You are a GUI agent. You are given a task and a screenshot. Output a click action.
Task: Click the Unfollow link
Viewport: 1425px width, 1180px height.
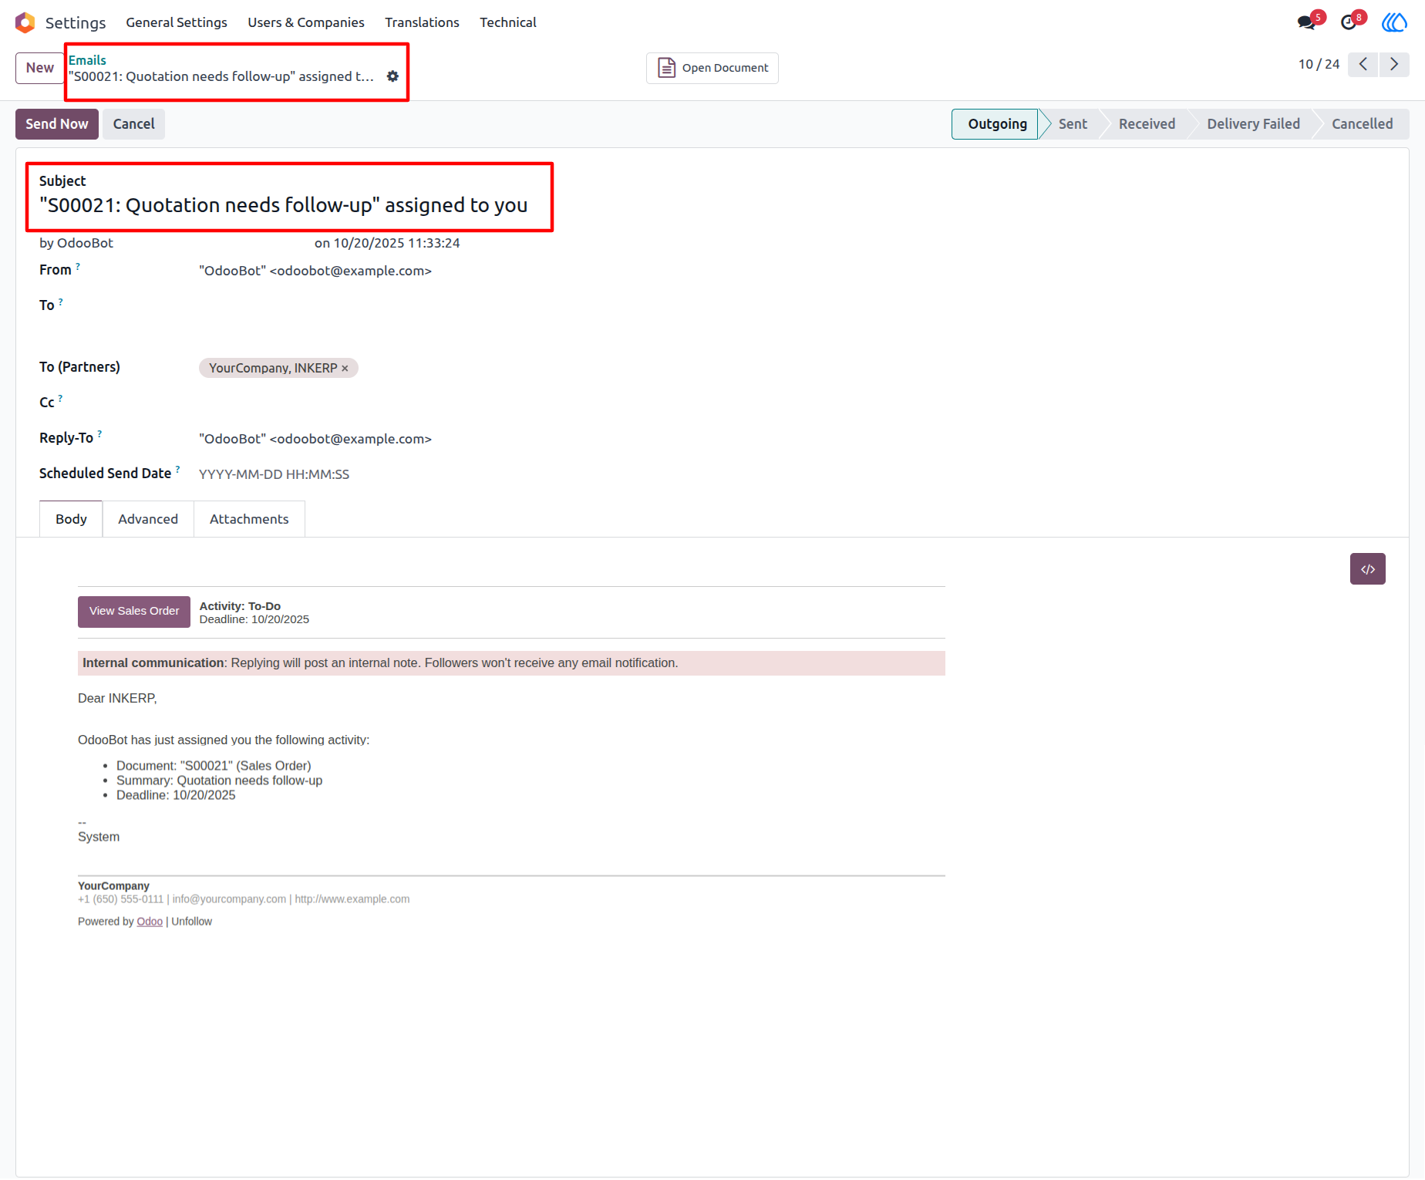click(191, 922)
